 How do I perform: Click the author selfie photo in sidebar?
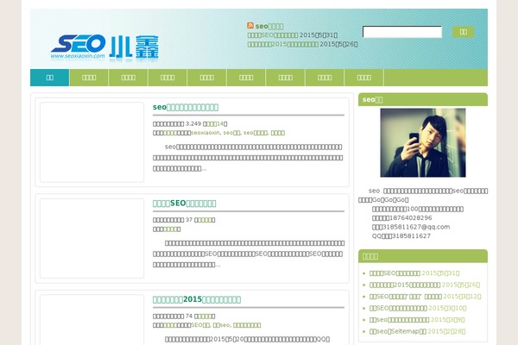click(423, 142)
